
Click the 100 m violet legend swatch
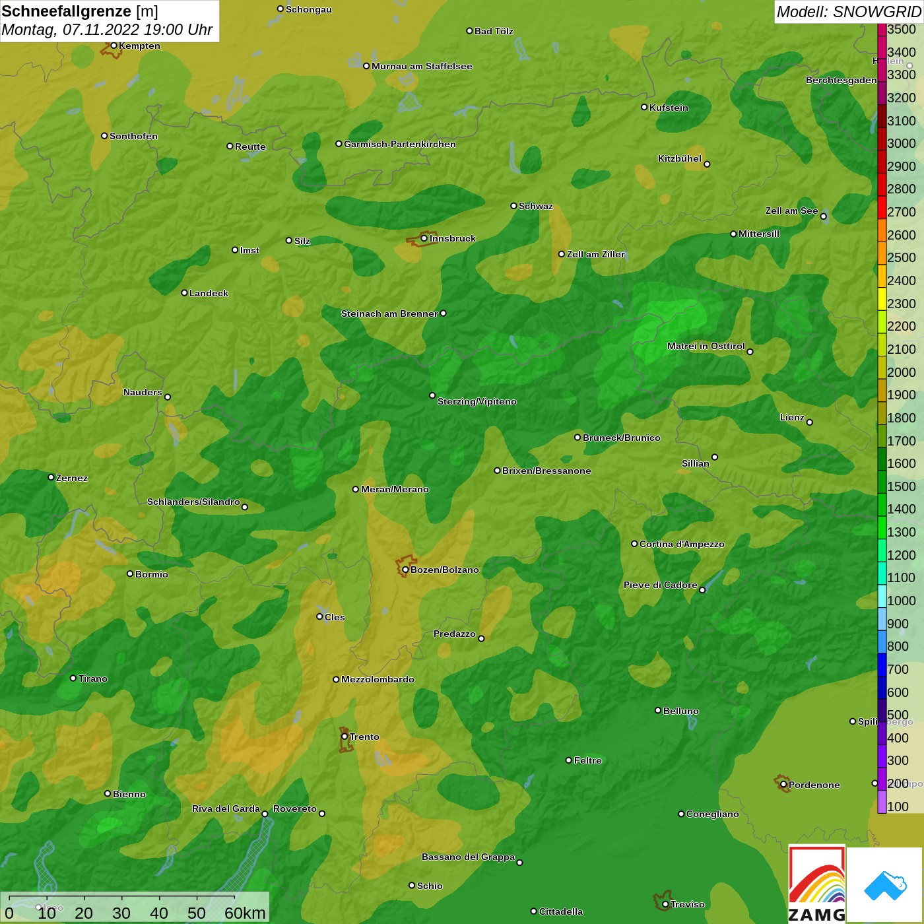click(882, 801)
